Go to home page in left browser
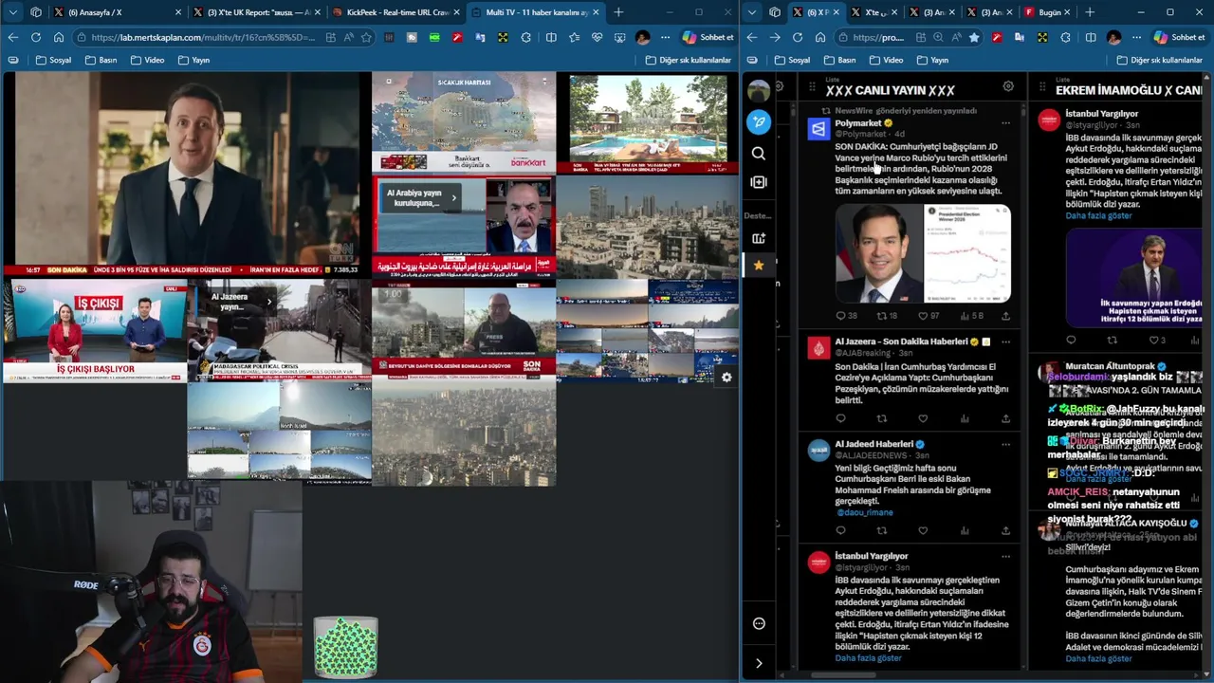Viewport: 1214px width, 683px height. pyautogui.click(x=58, y=37)
